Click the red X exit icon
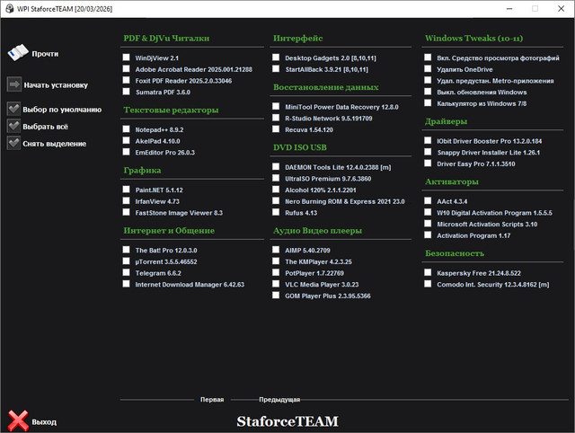The image size is (575, 433). (18, 420)
